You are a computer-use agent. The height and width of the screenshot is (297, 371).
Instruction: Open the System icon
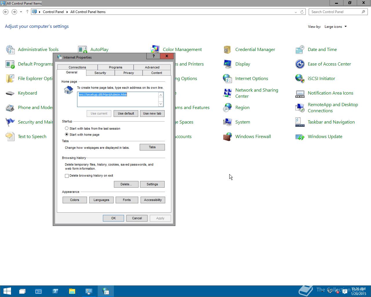228,122
